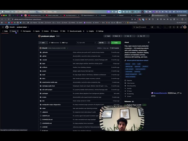188x141 pixels.
Task: Open the Projects tab
Action: click(54, 31)
